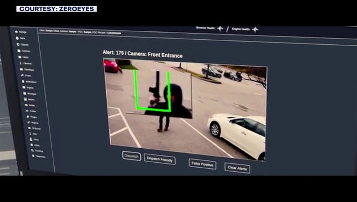Viewport: 357px width, 202px height.
Task: Select the 'Engine Health:' label text
Action: click(241, 29)
